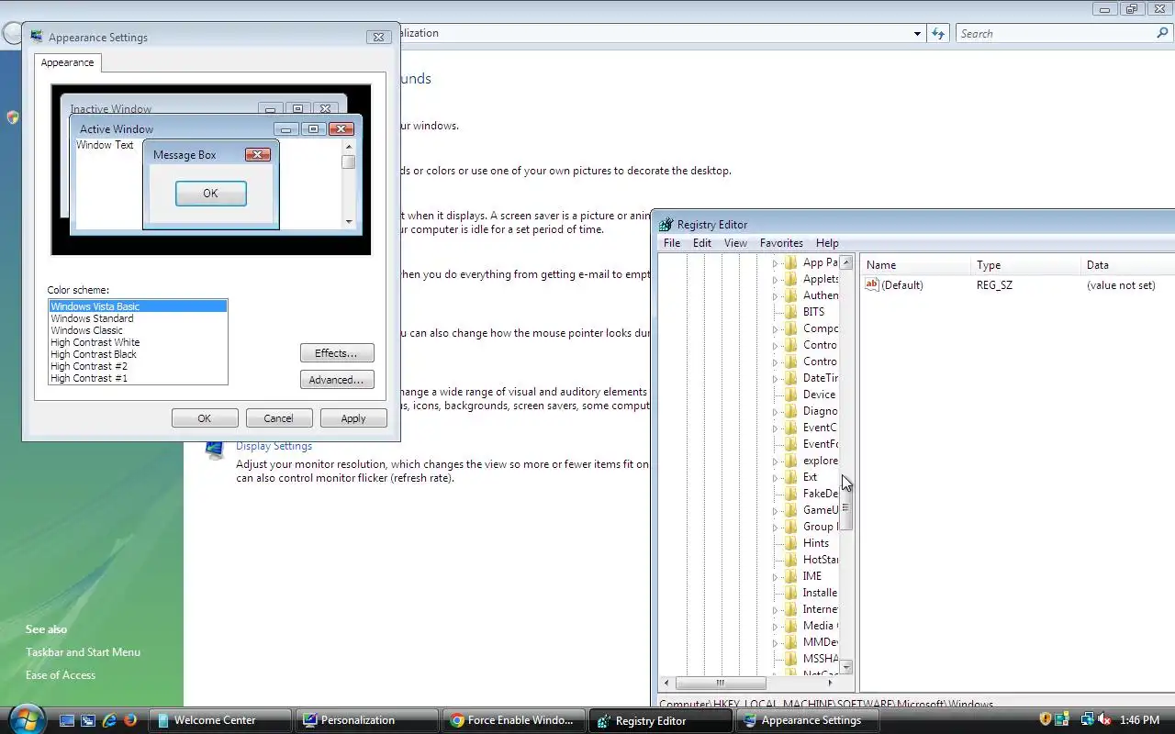Switch to Personalization taskbar button
Viewport: 1175px width, 734px height.
[367, 720]
